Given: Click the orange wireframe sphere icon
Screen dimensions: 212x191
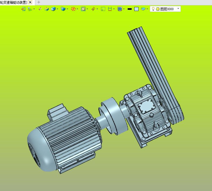Looking at the screenshot, I should tap(73, 9).
